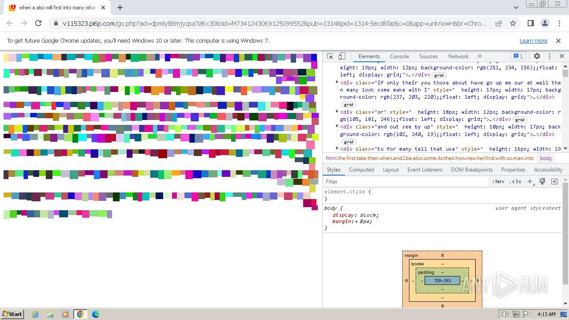This screenshot has width=569, height=320.
Task: Open the Properties sub-tab
Action: click(x=513, y=170)
